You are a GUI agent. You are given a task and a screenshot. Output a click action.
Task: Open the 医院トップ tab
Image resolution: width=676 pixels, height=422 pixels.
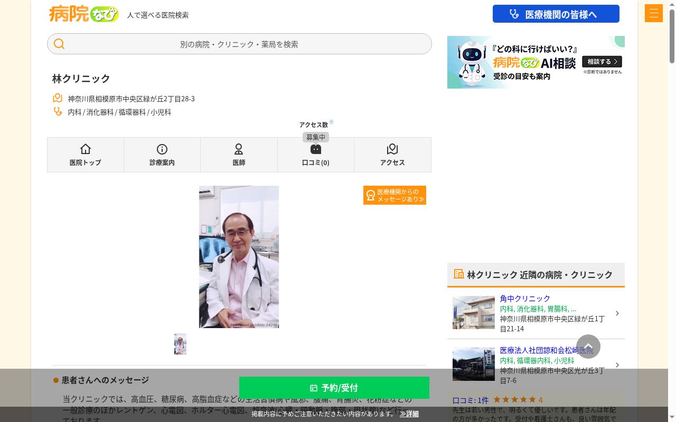coord(86,155)
